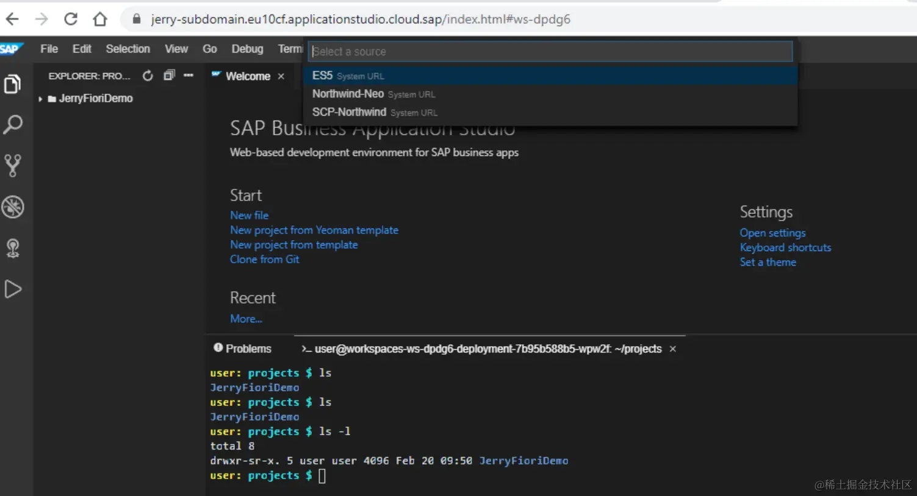Click New project from template link
This screenshot has height=496, width=917.
(293, 245)
